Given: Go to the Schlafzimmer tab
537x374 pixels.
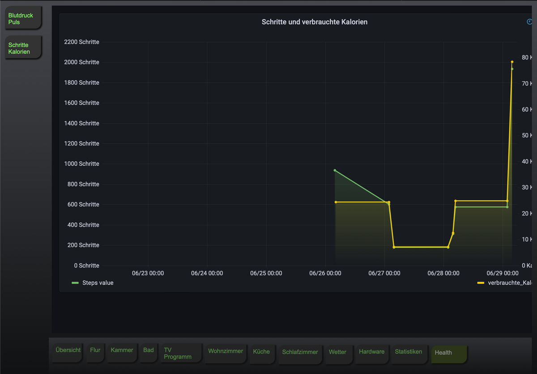Looking at the screenshot, I should point(300,354).
